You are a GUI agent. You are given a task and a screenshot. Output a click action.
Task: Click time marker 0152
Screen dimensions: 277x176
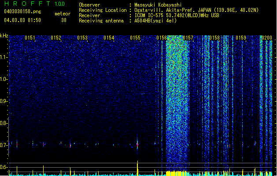(x=56, y=38)
